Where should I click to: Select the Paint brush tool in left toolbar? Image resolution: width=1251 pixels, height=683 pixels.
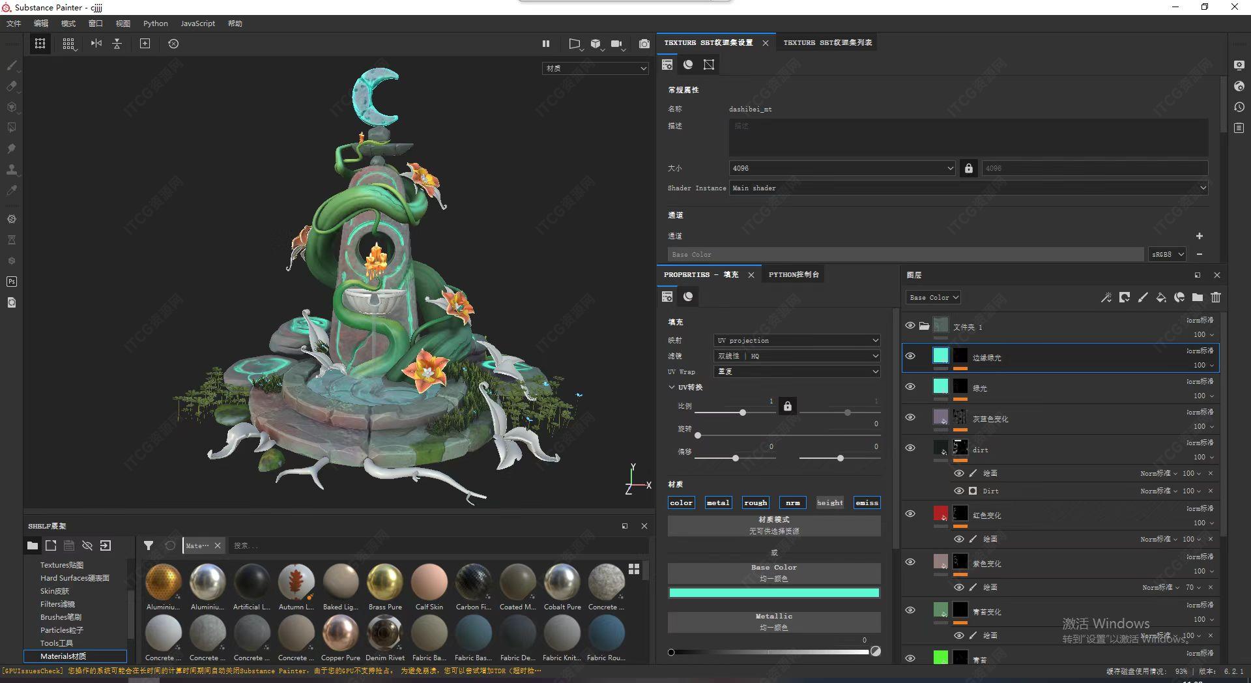click(12, 65)
